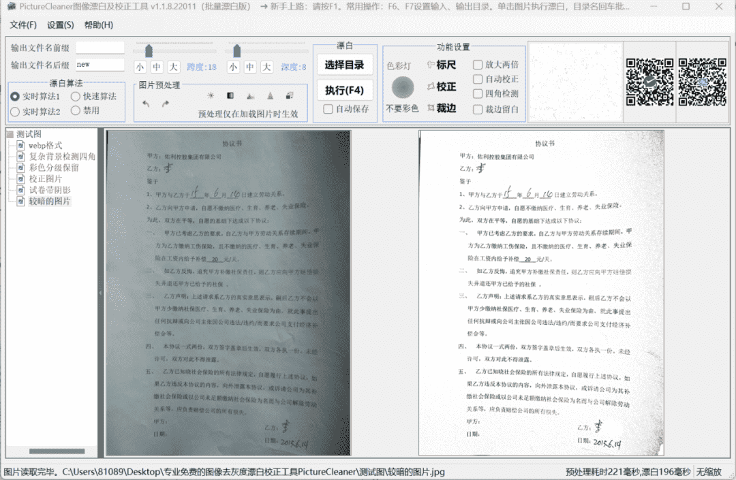Toggle the 四角检测 checkbox
The height and width of the screenshot is (480, 736).
[x=478, y=94]
